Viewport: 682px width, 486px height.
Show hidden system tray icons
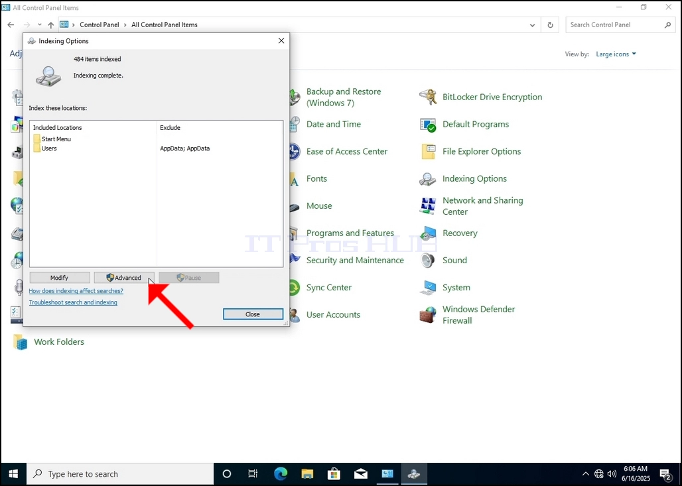(x=585, y=474)
